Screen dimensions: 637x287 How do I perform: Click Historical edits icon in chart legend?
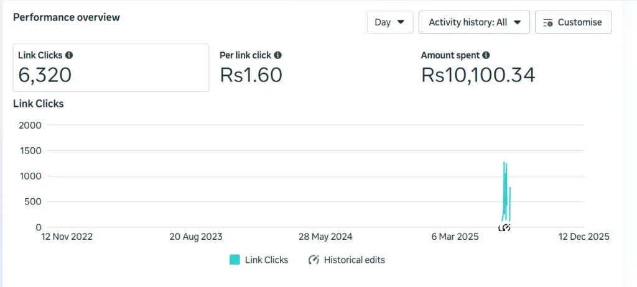point(314,260)
